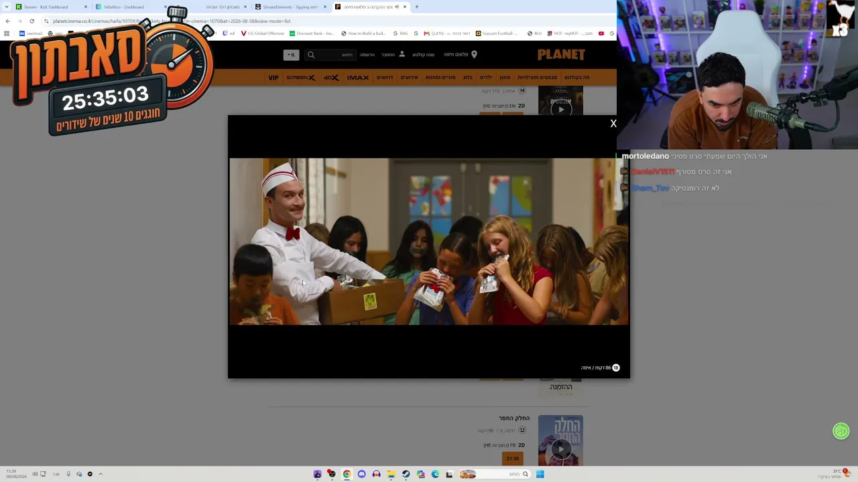The height and width of the screenshot is (482, 858).
Task: Click the microphone icon in system tray
Action: pyautogui.click(x=68, y=474)
